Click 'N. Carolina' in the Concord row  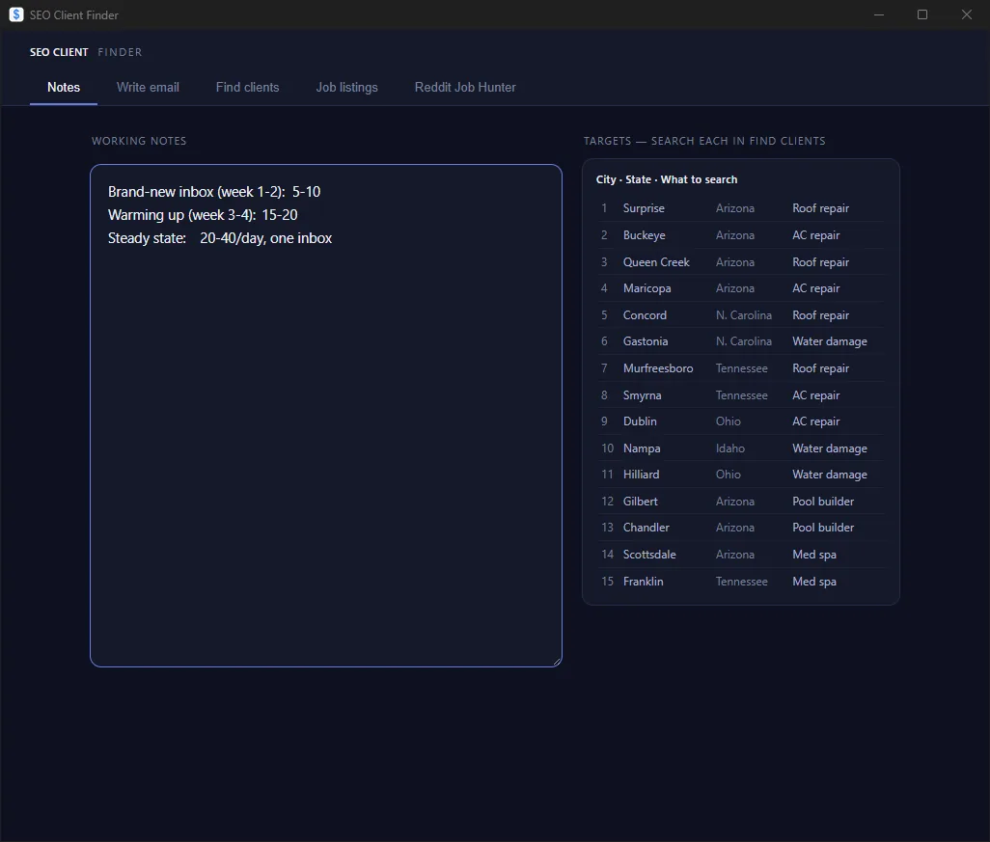click(x=743, y=315)
